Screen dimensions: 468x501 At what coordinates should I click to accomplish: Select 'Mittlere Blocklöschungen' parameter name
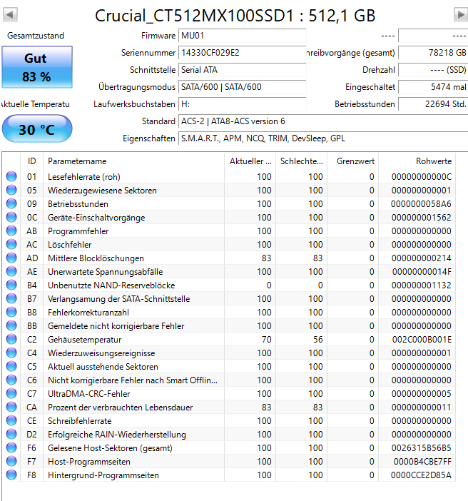tap(96, 258)
